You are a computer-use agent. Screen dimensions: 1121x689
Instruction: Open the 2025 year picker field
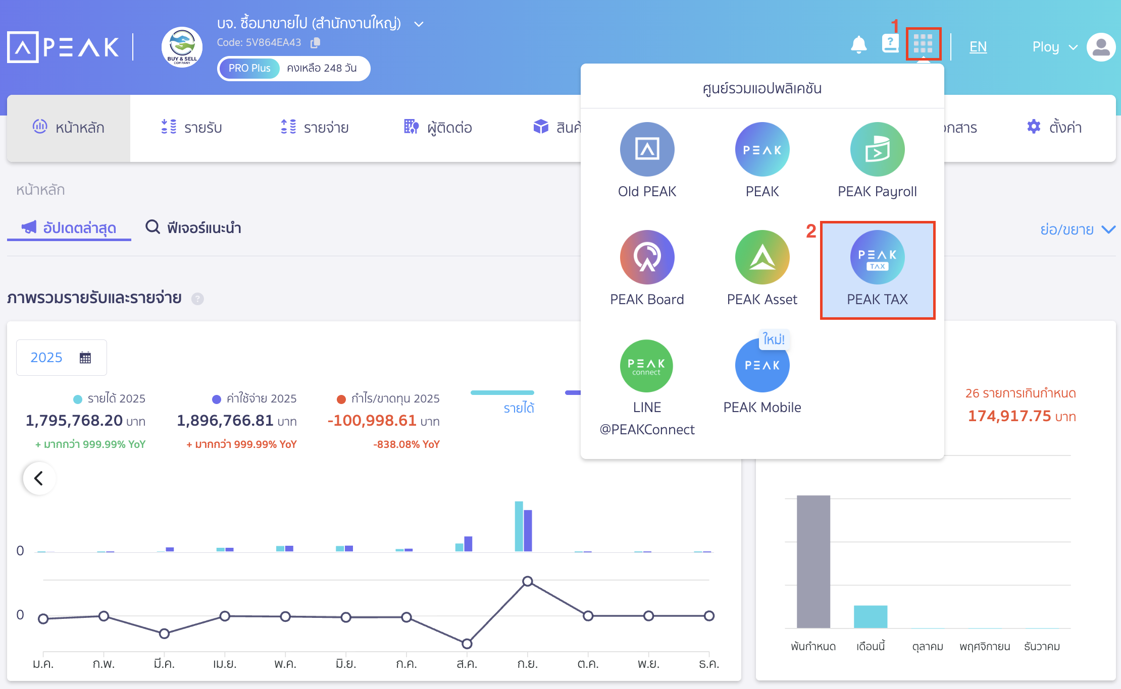[x=61, y=358]
